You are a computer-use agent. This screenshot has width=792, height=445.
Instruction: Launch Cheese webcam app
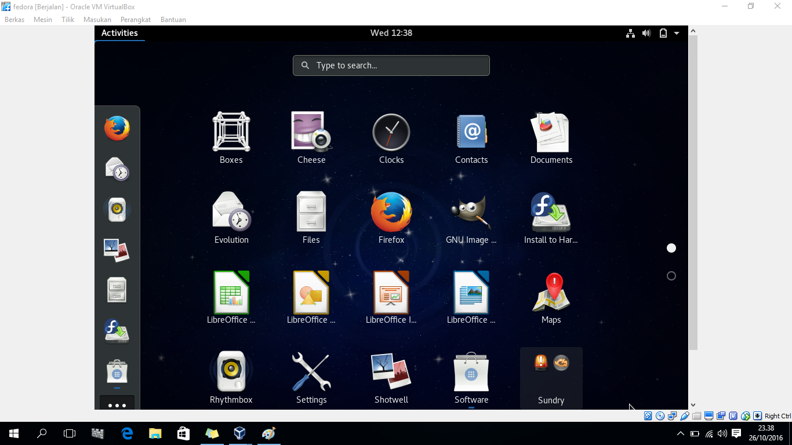pos(311,138)
